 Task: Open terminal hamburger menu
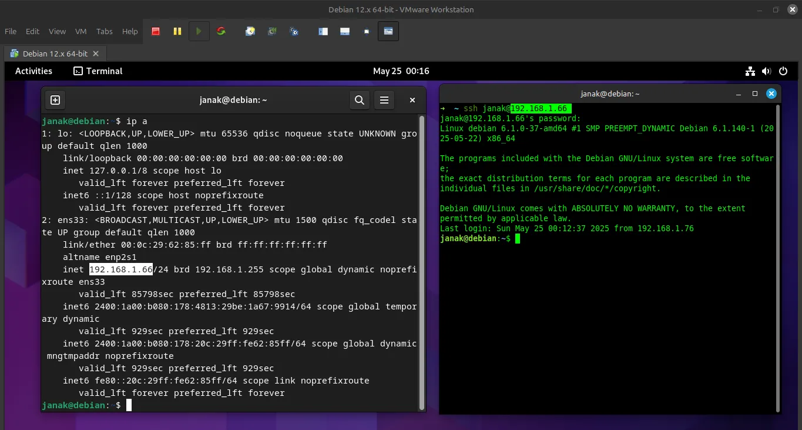384,100
